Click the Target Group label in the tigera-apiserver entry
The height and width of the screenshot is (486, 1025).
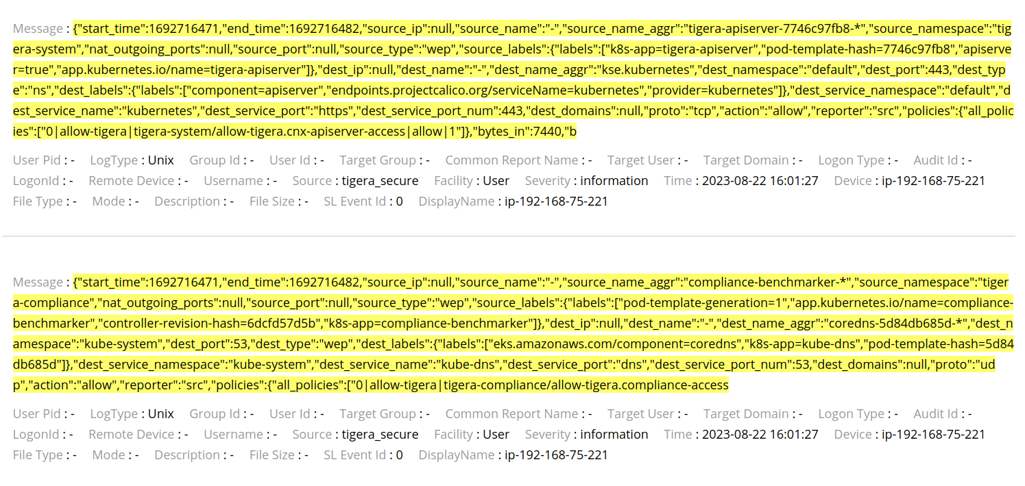pos(378,160)
